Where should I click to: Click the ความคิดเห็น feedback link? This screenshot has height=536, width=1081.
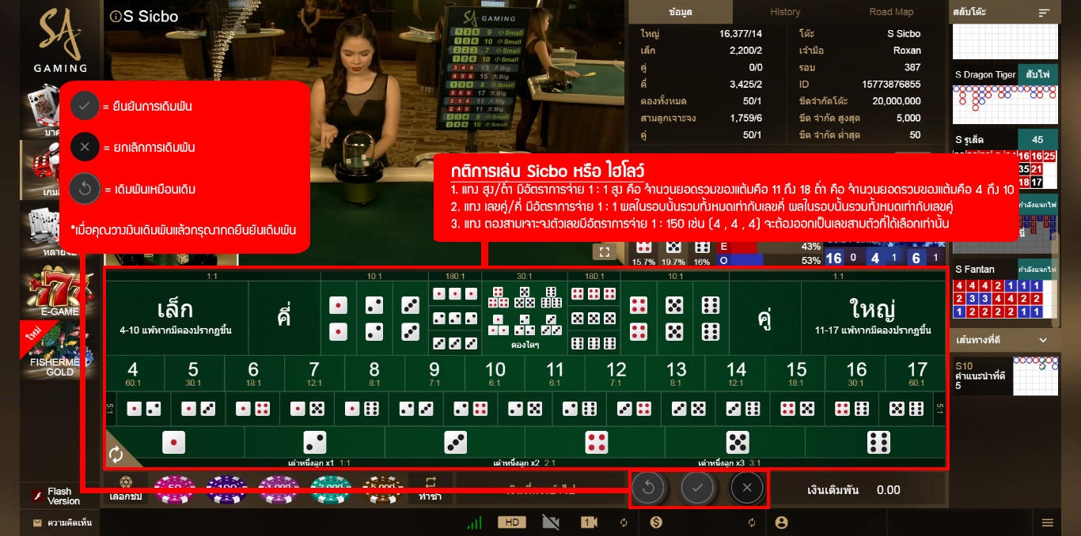[62, 523]
